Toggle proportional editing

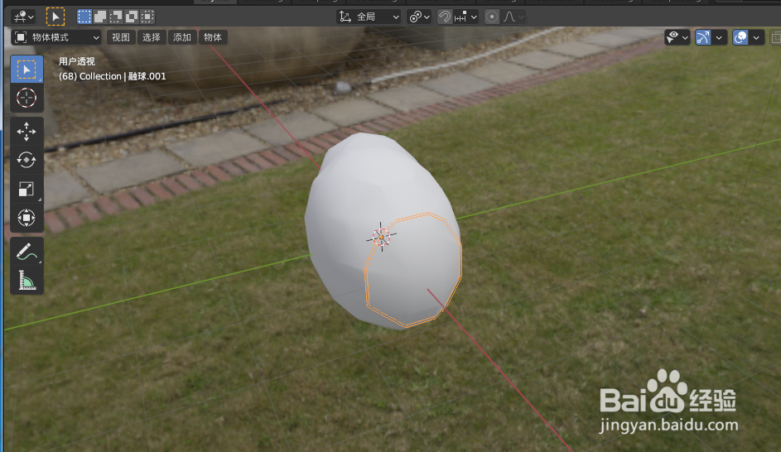pos(492,17)
